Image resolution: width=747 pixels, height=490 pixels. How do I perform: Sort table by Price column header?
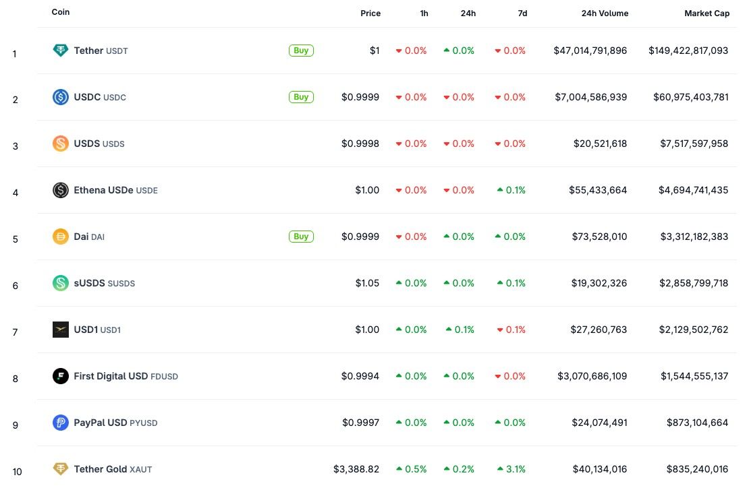370,13
